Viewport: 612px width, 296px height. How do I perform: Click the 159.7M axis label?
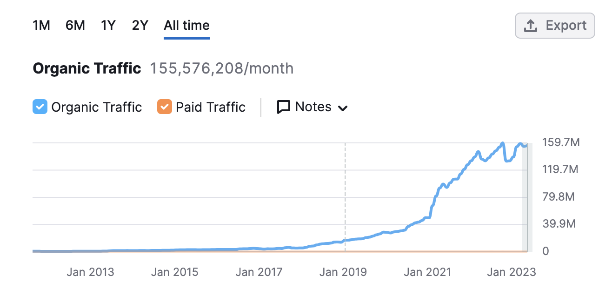[560, 142]
